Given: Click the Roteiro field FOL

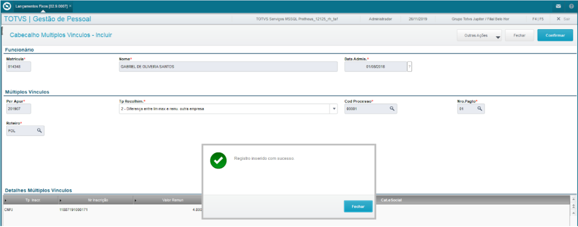Looking at the screenshot, I should point(25,131).
